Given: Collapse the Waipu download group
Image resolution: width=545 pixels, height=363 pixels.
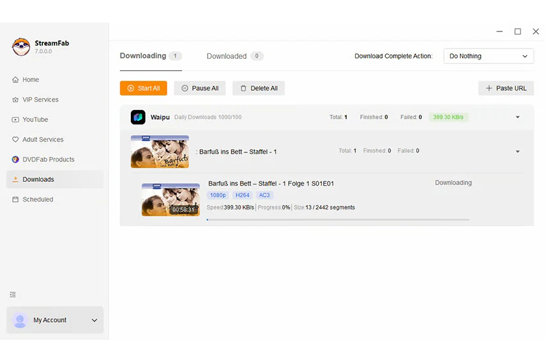Looking at the screenshot, I should (517, 117).
